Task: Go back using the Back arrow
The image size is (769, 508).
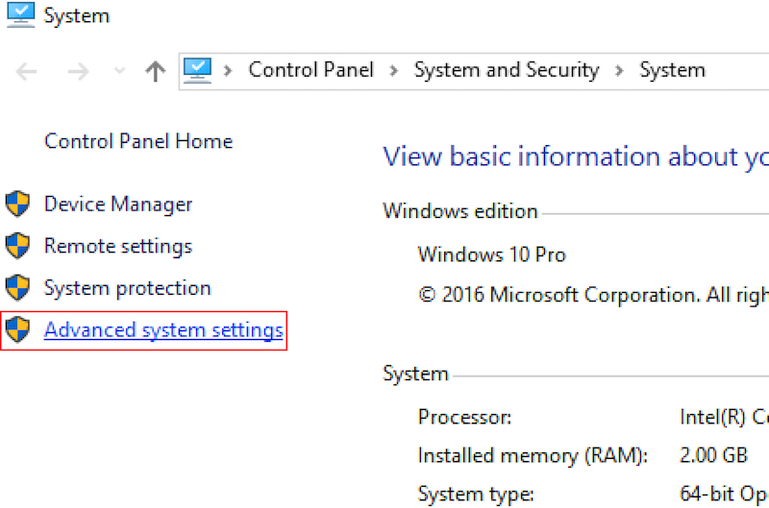Action: click(x=27, y=71)
